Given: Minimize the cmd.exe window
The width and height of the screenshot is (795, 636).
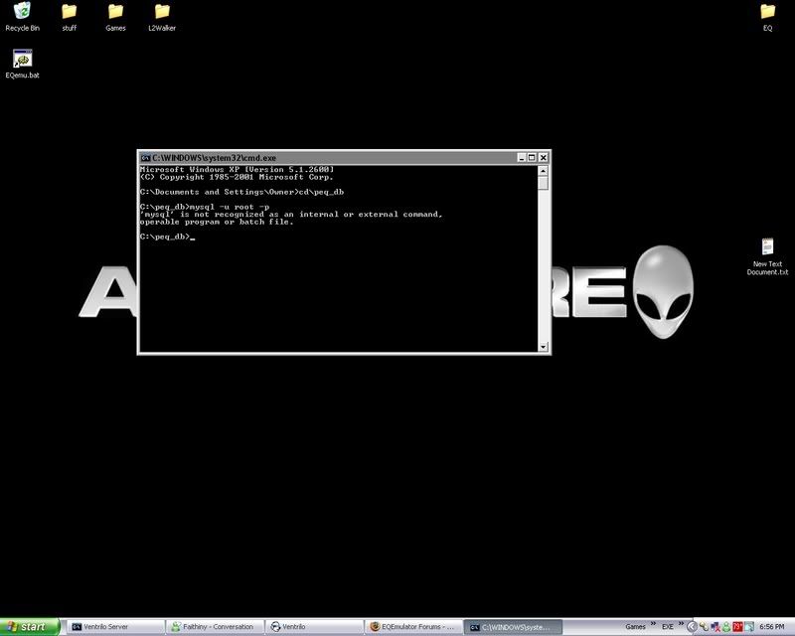Looking at the screenshot, I should 521,158.
